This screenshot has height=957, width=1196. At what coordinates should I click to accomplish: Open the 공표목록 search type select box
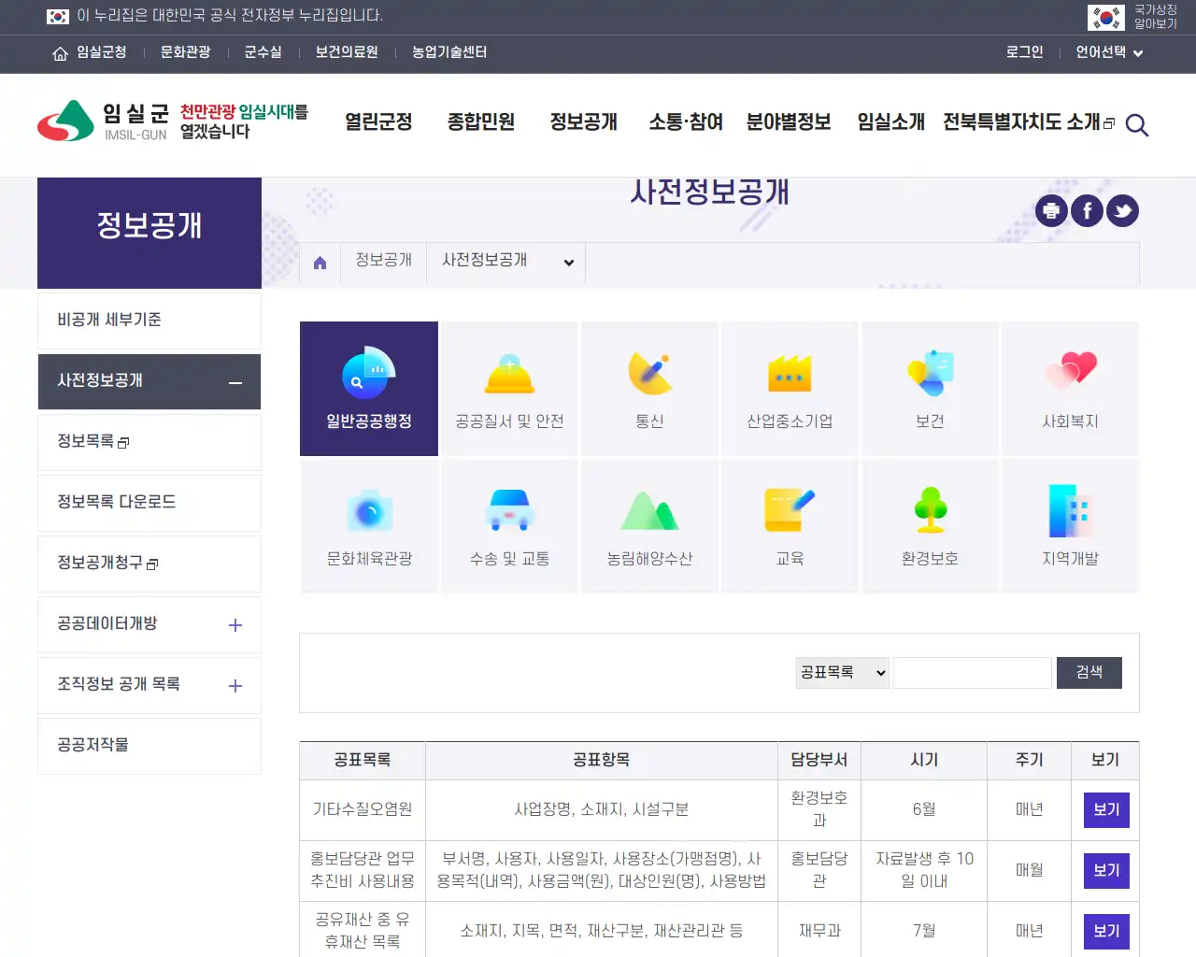tap(843, 673)
